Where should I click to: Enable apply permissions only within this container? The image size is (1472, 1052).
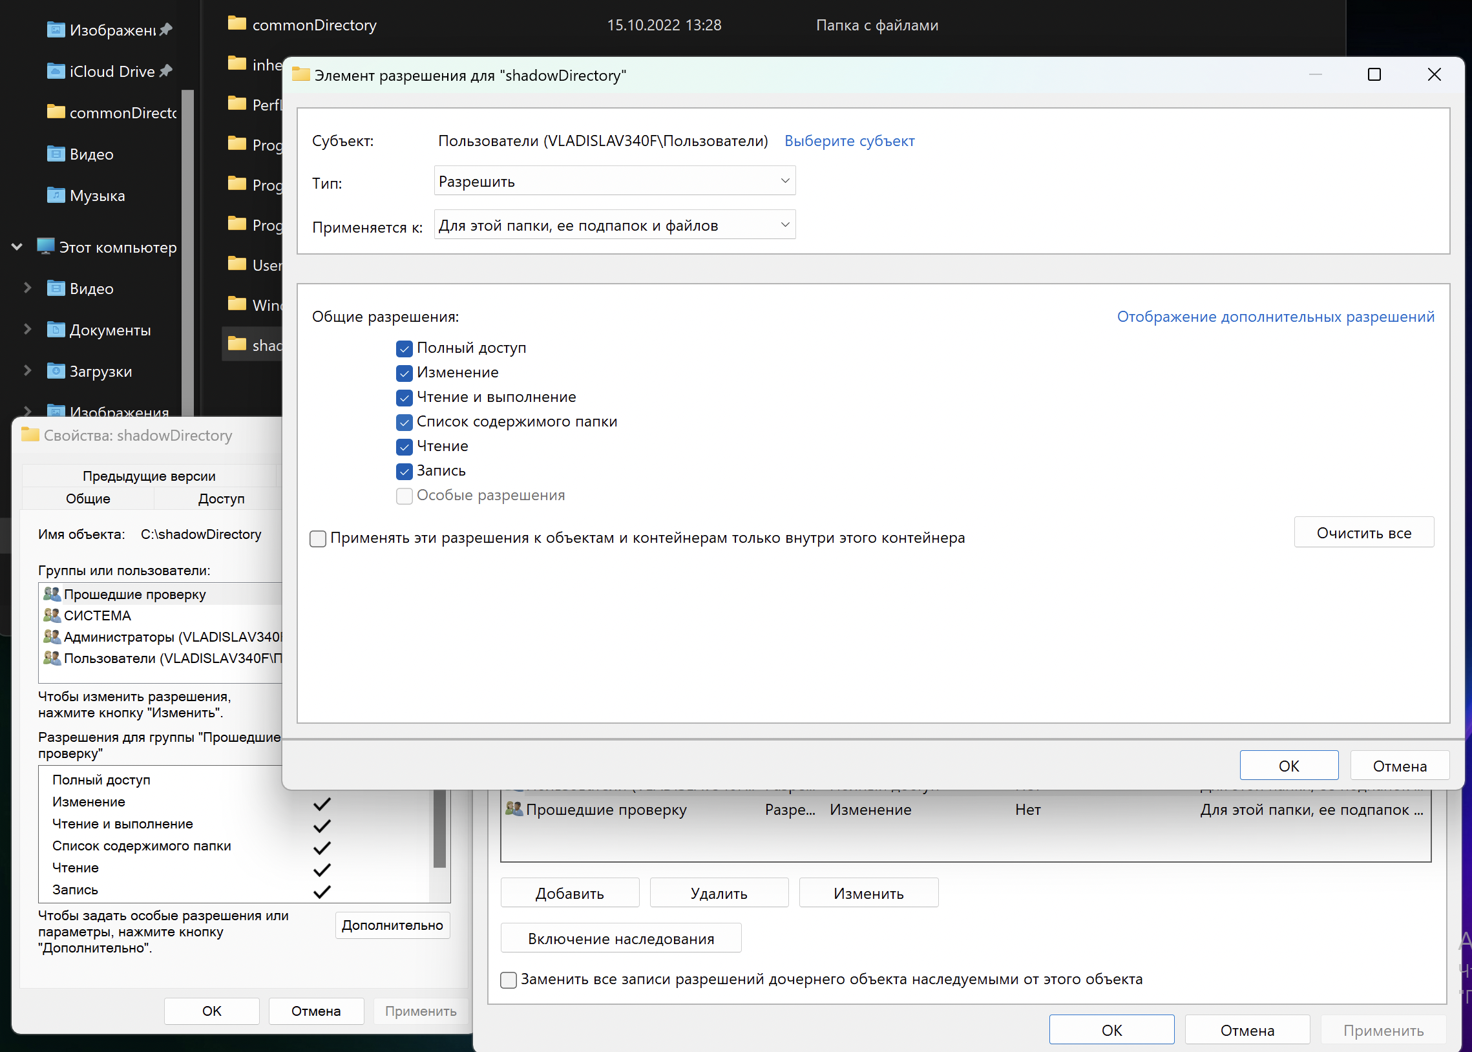coord(318,538)
